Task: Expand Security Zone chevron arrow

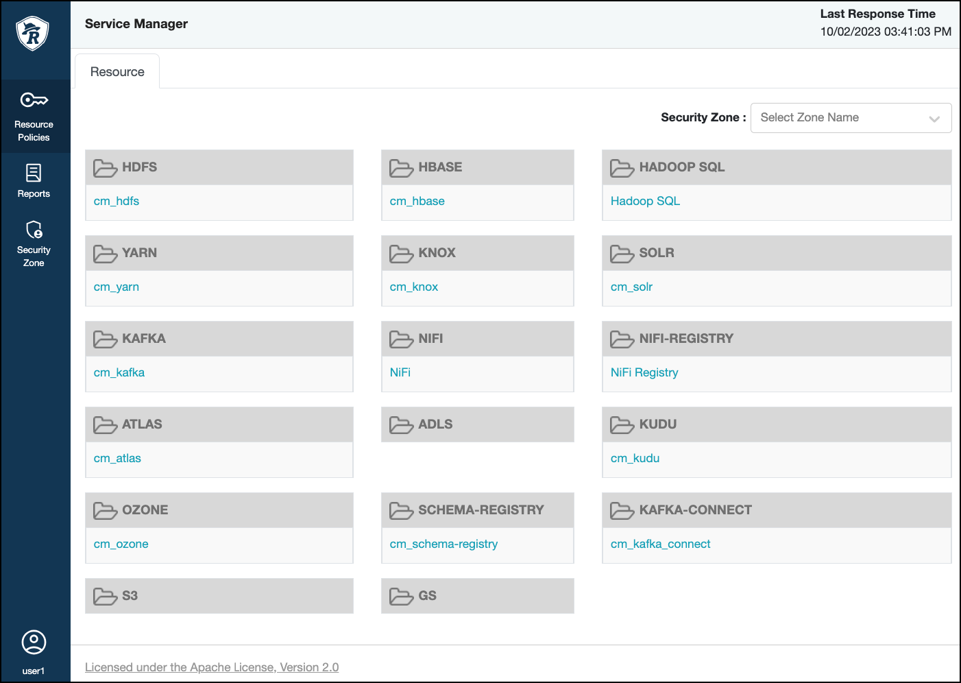Action: [x=934, y=119]
